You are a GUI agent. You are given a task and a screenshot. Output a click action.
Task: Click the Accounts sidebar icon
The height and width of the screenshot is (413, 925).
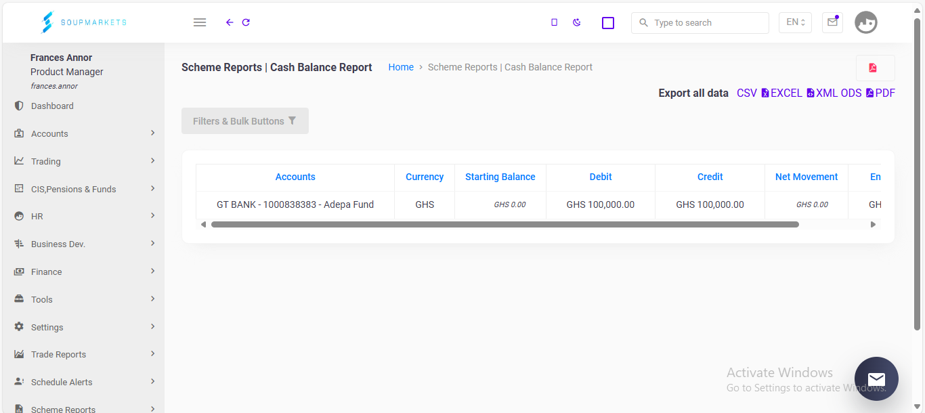(x=19, y=133)
